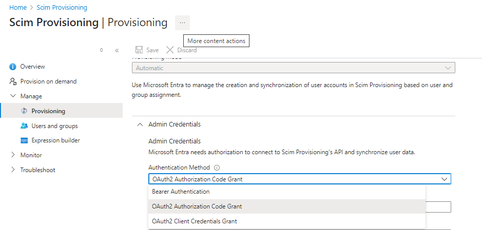Click the Save button label

pos(152,50)
